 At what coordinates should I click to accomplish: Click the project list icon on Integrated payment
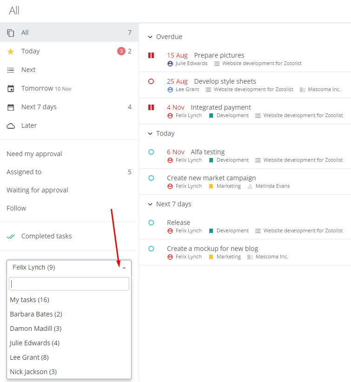258,116
